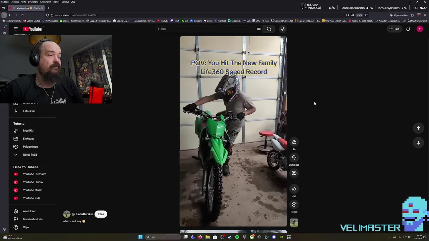Open Steam from the taskbar
Image resolution: width=429 pixels, height=241 pixels.
230,237
